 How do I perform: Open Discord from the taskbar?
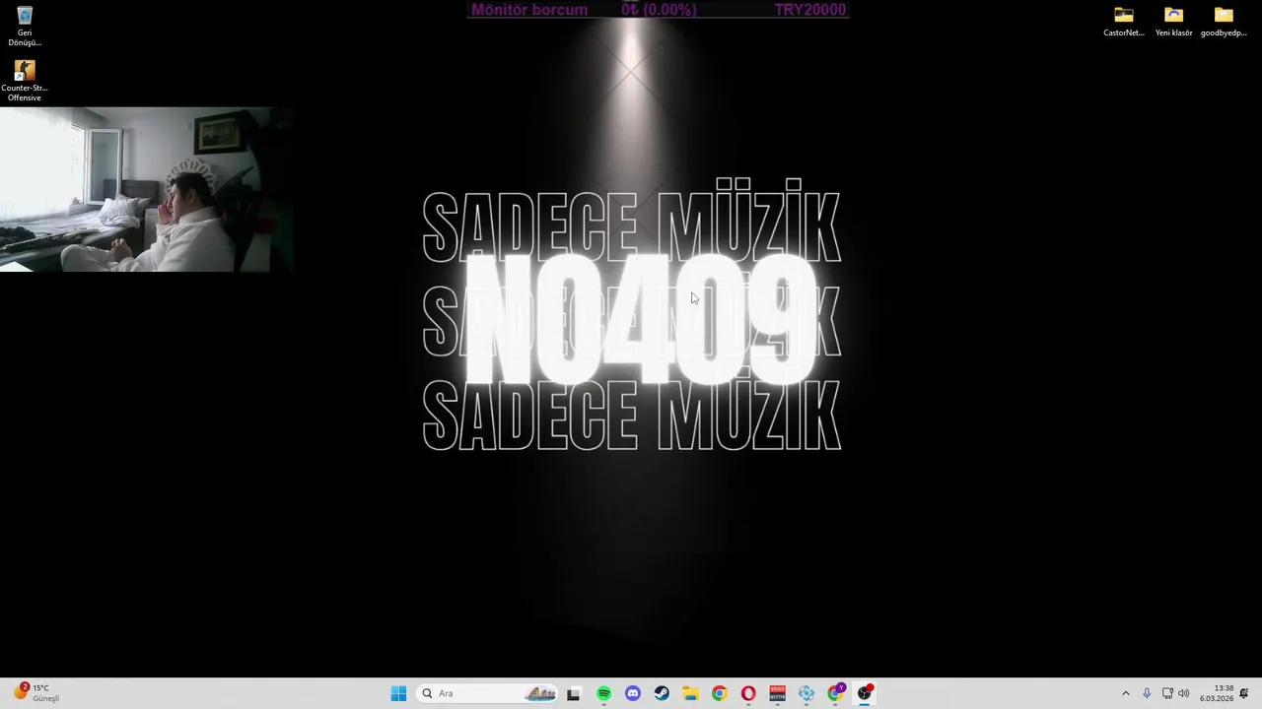(633, 693)
